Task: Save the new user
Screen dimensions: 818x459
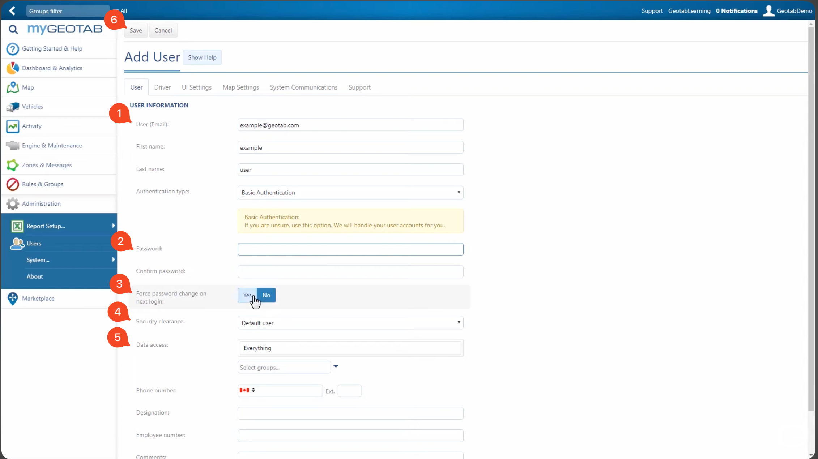Action: [136, 30]
